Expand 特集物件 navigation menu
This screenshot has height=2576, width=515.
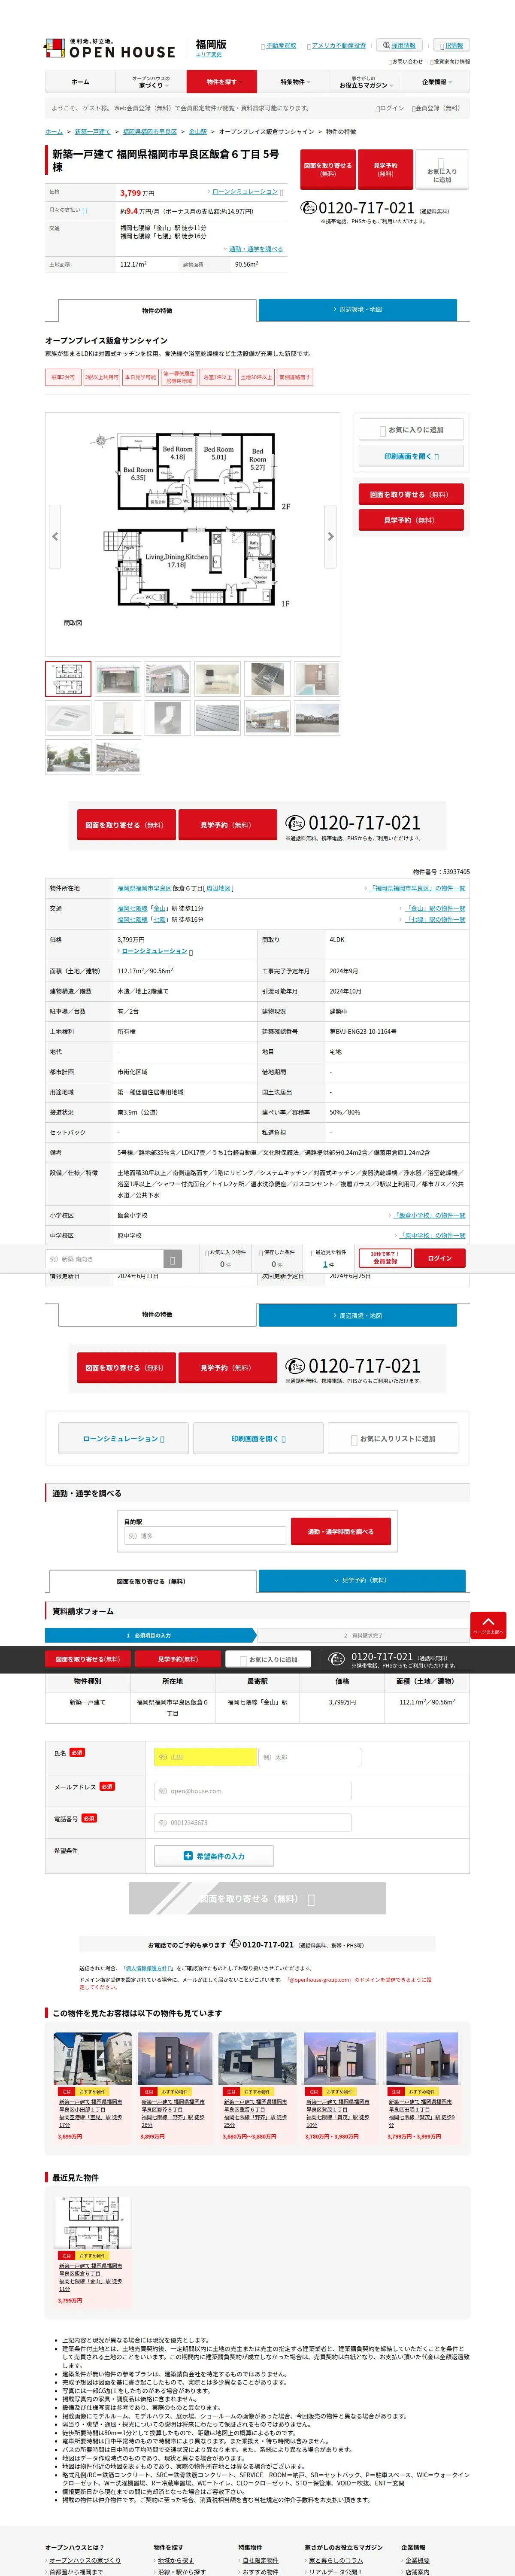pyautogui.click(x=293, y=82)
